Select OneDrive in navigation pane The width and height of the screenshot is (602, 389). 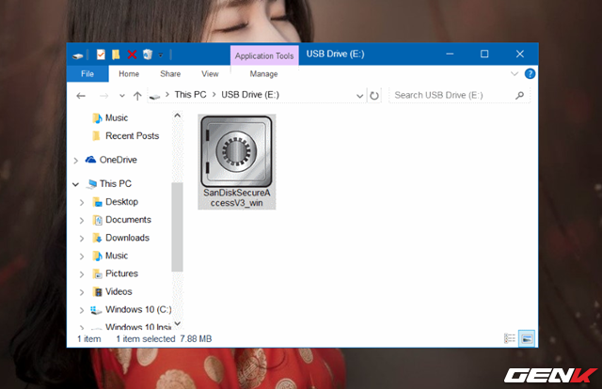pos(119,160)
